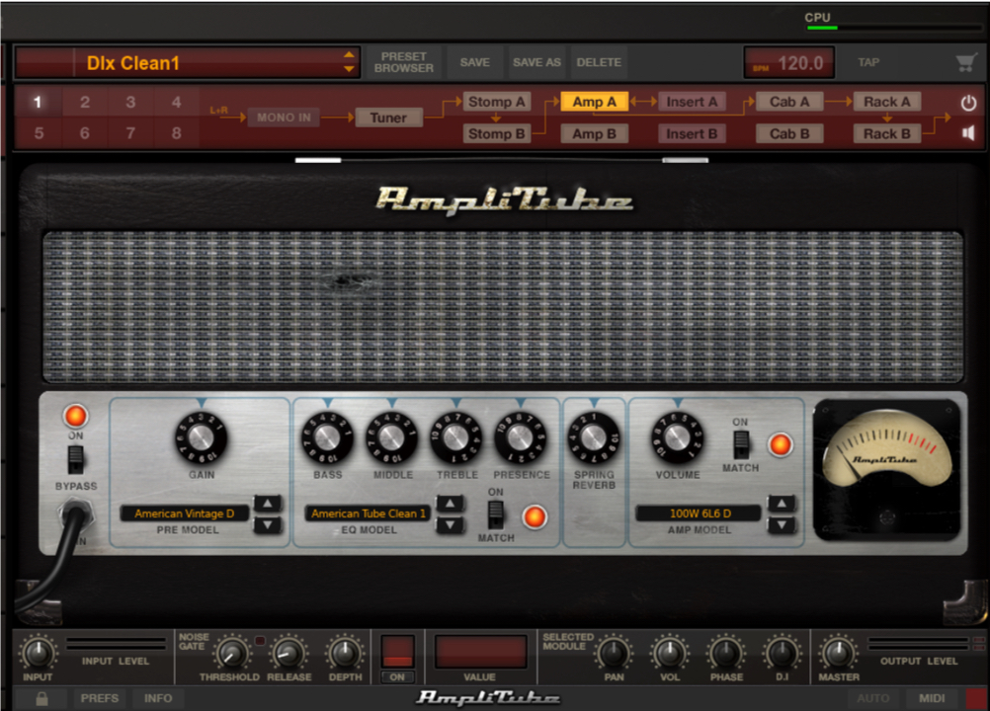Open the Preset Browser
This screenshot has height=711, width=990.
(404, 62)
